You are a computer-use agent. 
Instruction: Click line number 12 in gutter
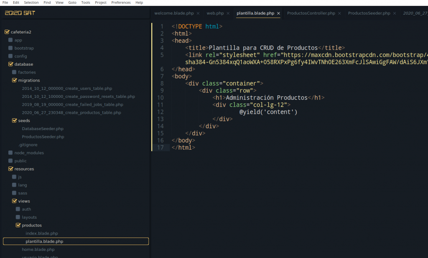[x=161, y=112]
